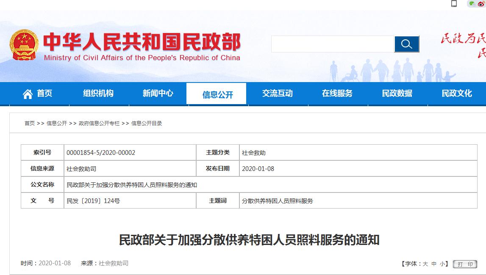Open the Sina Weibo icon
The image size is (486, 275).
pos(481,4)
